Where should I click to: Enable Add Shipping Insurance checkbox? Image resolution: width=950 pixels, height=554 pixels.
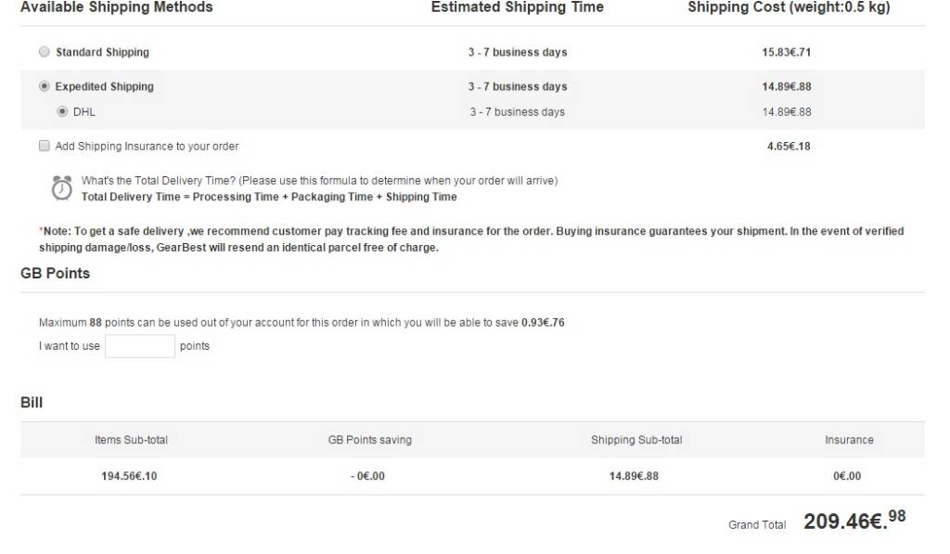[44, 146]
